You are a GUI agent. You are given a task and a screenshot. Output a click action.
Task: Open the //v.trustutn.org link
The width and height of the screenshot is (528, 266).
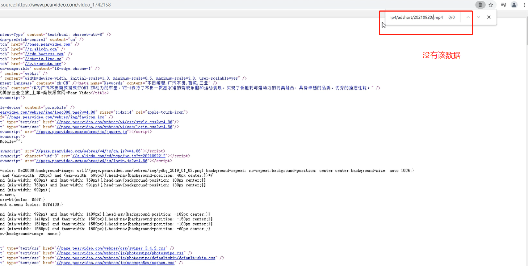[x=43, y=64]
